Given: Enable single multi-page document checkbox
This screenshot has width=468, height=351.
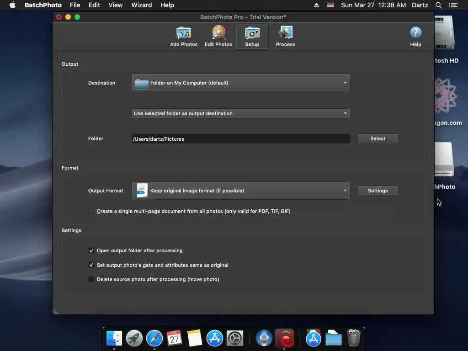Looking at the screenshot, I should pyautogui.click(x=91, y=211).
